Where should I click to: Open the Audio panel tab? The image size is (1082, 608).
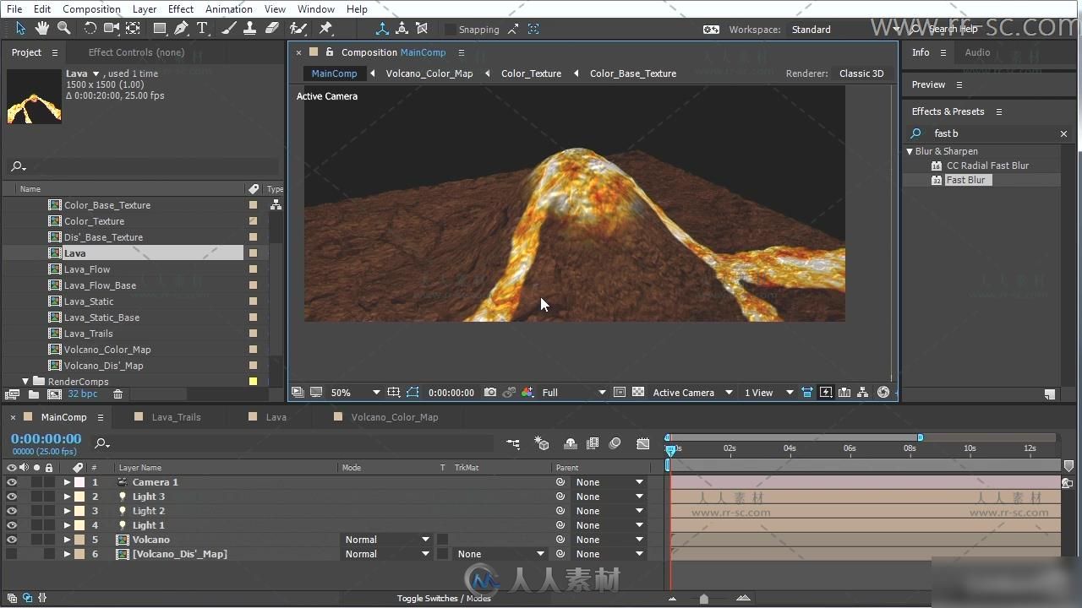[x=977, y=52]
